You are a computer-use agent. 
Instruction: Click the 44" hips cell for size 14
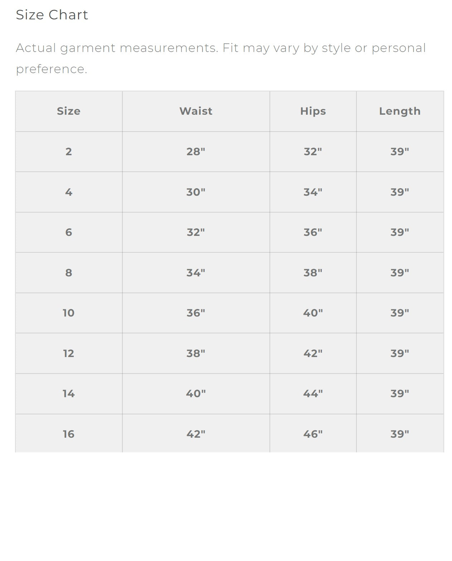pos(313,394)
